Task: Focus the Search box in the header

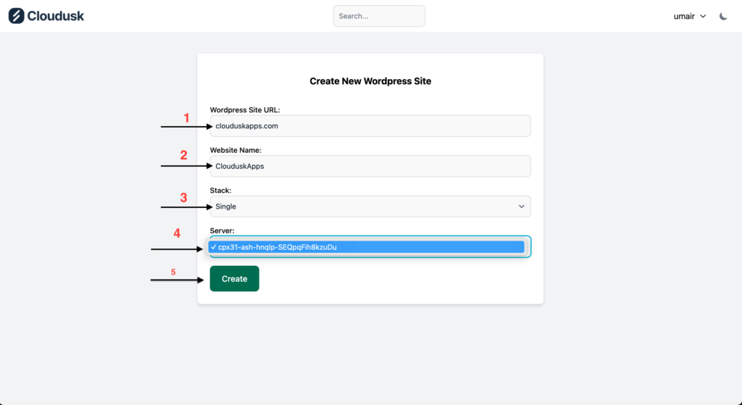Action: click(378, 16)
